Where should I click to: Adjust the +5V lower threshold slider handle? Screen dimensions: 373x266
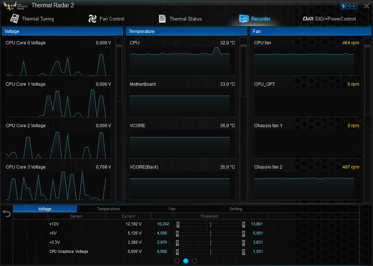(177, 234)
